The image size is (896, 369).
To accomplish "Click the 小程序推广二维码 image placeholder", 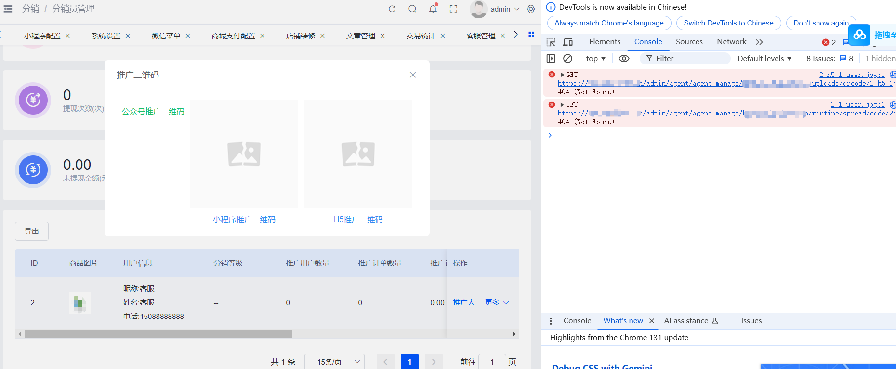I will point(244,154).
